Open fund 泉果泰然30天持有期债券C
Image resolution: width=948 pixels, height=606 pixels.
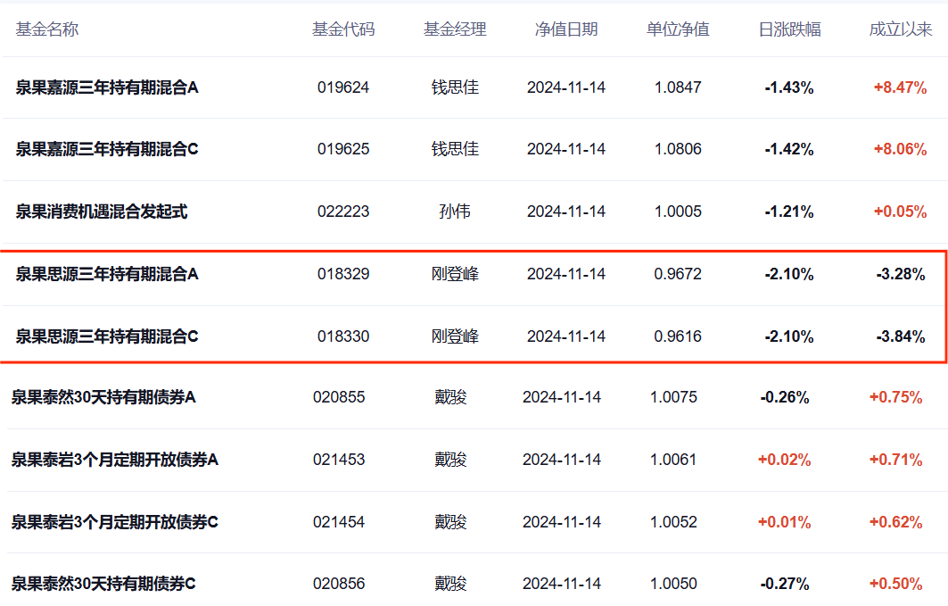[x=103, y=584]
